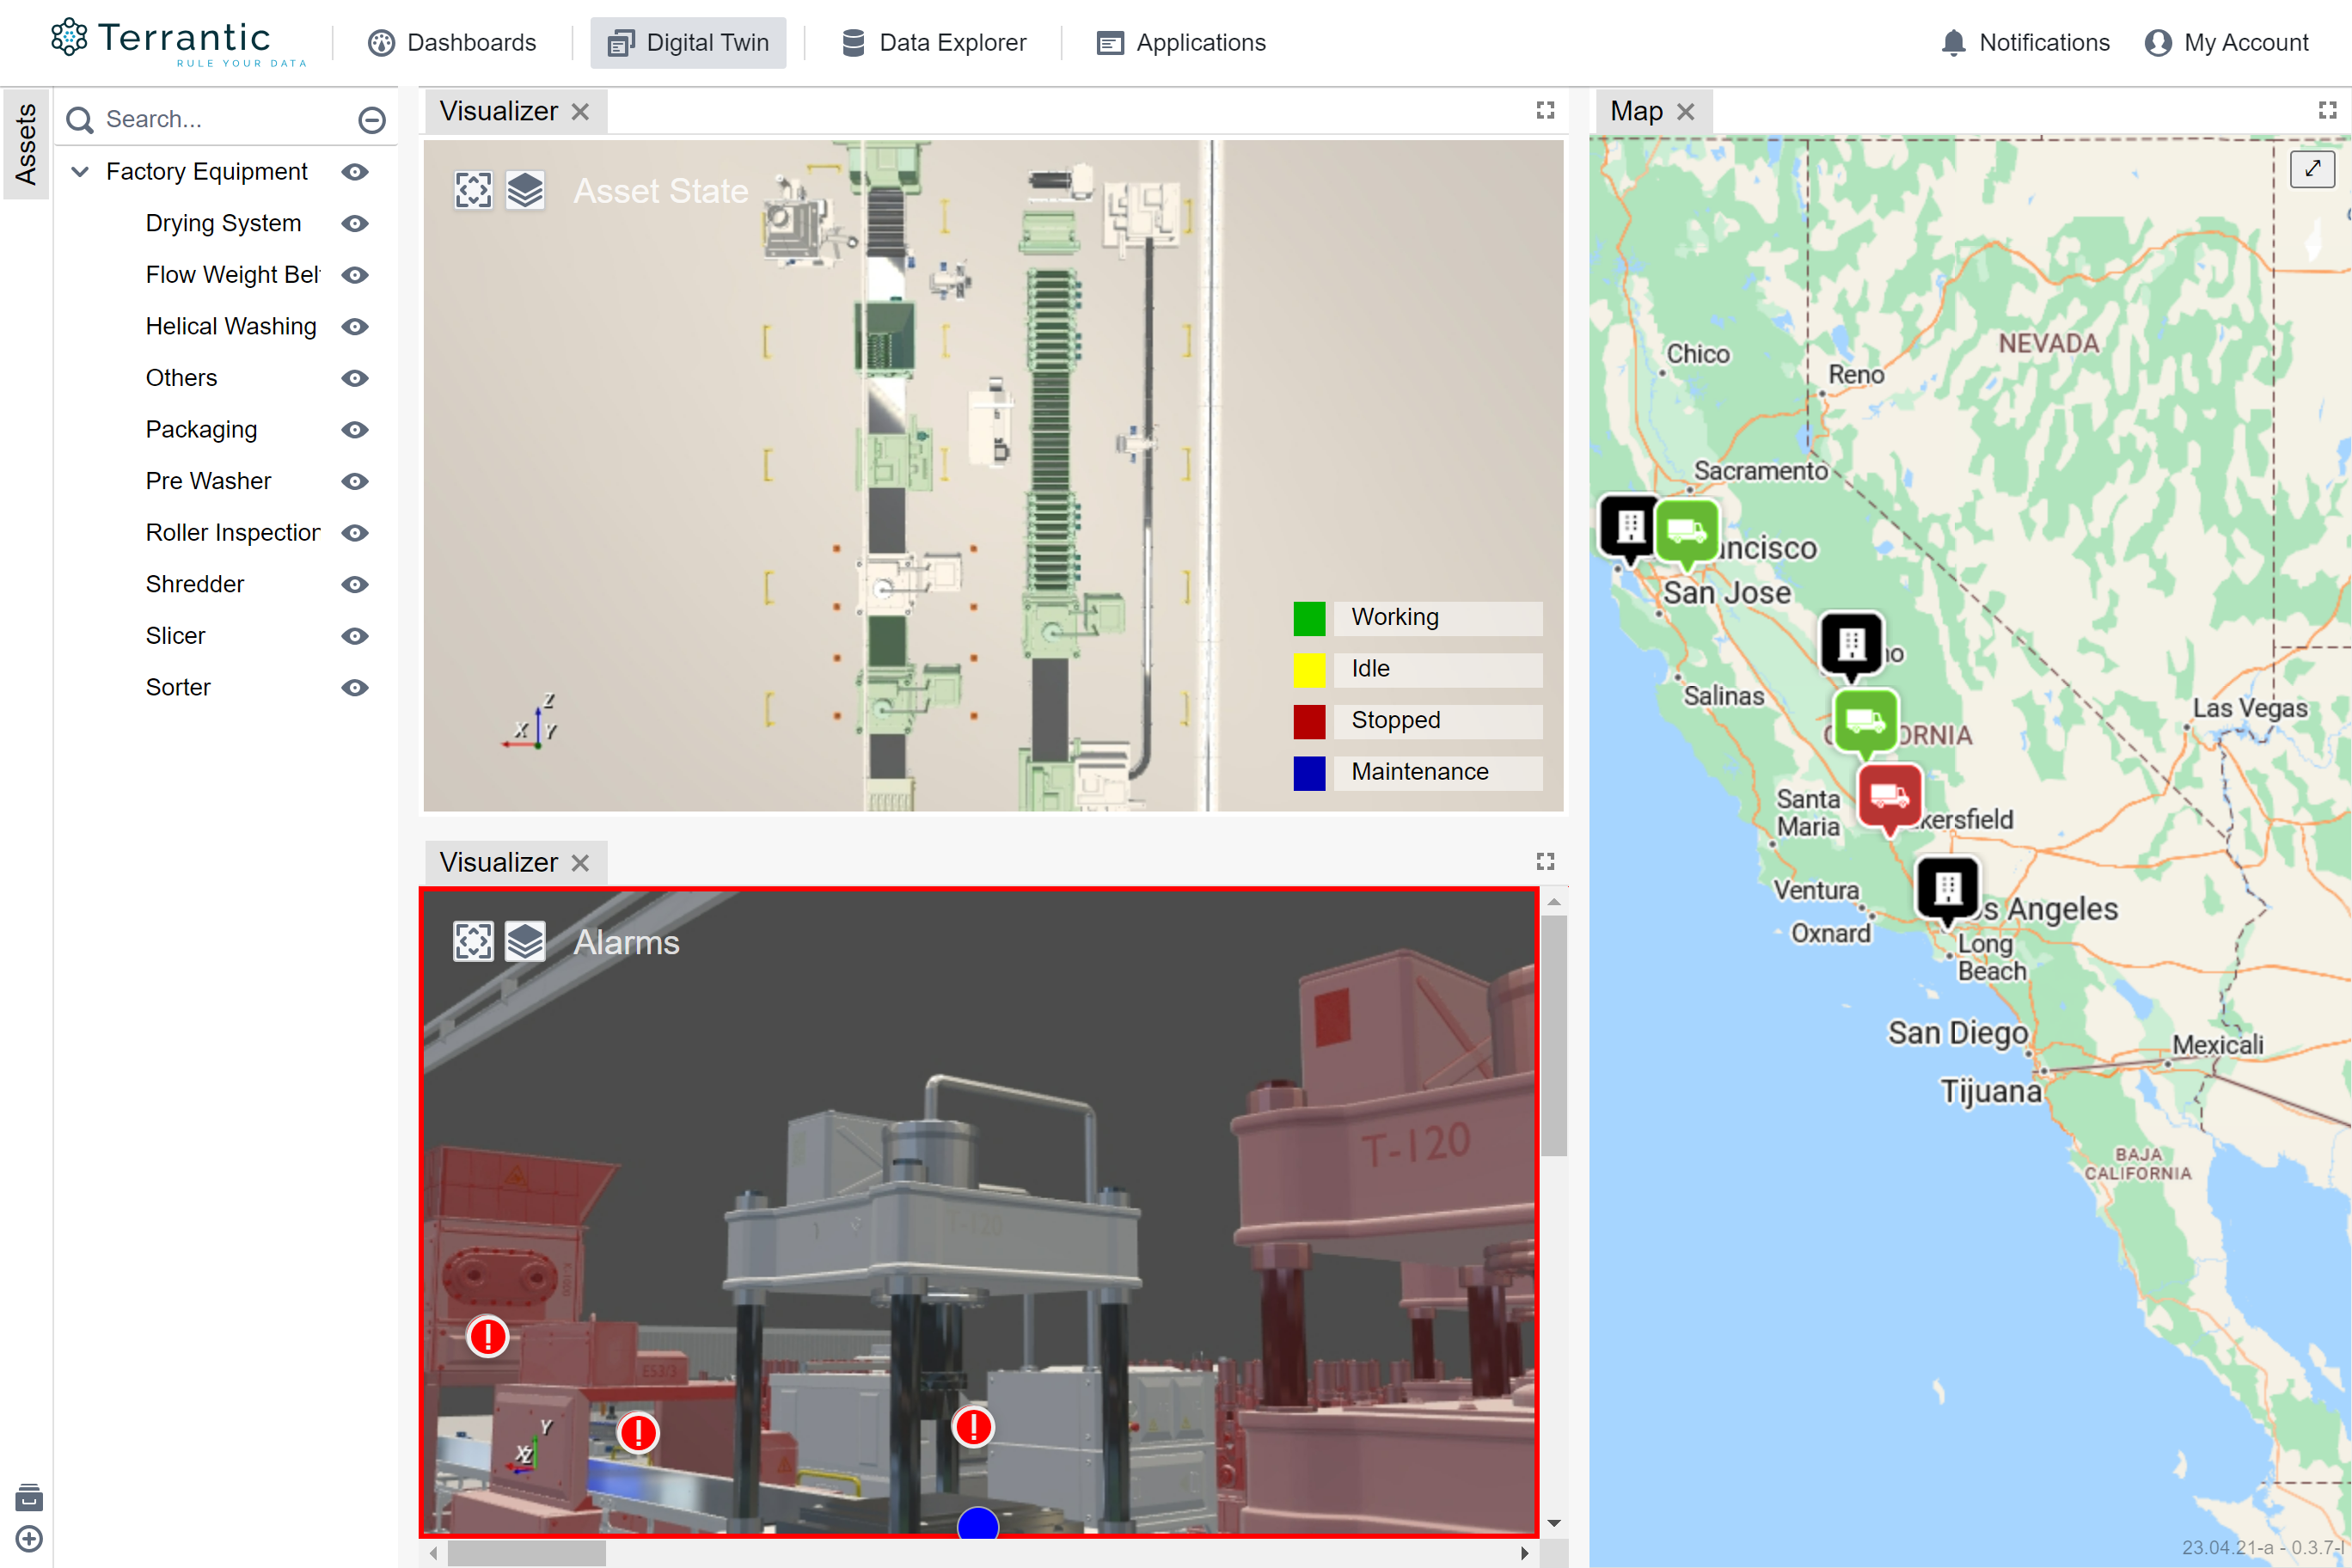Click the add circle plus icon
The height and width of the screenshot is (1568, 2352).
pyautogui.click(x=29, y=1539)
